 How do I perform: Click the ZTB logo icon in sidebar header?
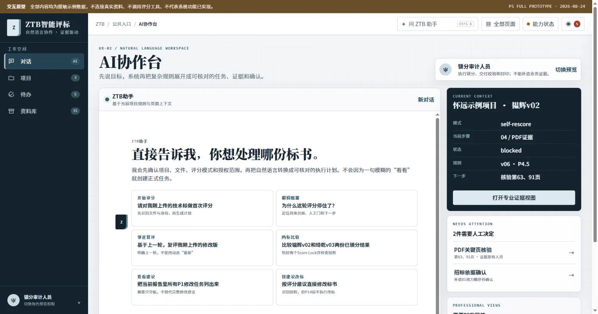14,28
